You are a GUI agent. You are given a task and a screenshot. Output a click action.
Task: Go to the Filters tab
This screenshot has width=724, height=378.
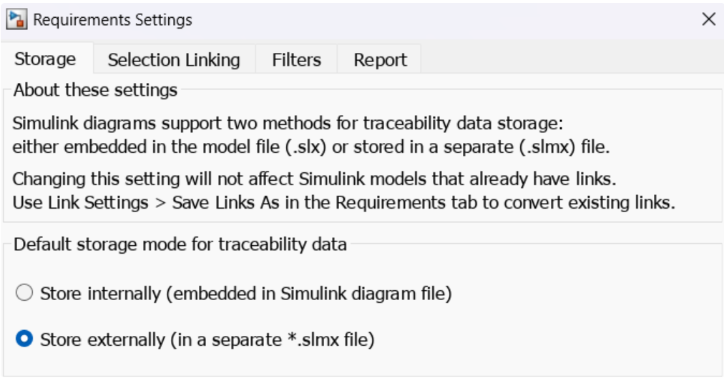pos(296,60)
